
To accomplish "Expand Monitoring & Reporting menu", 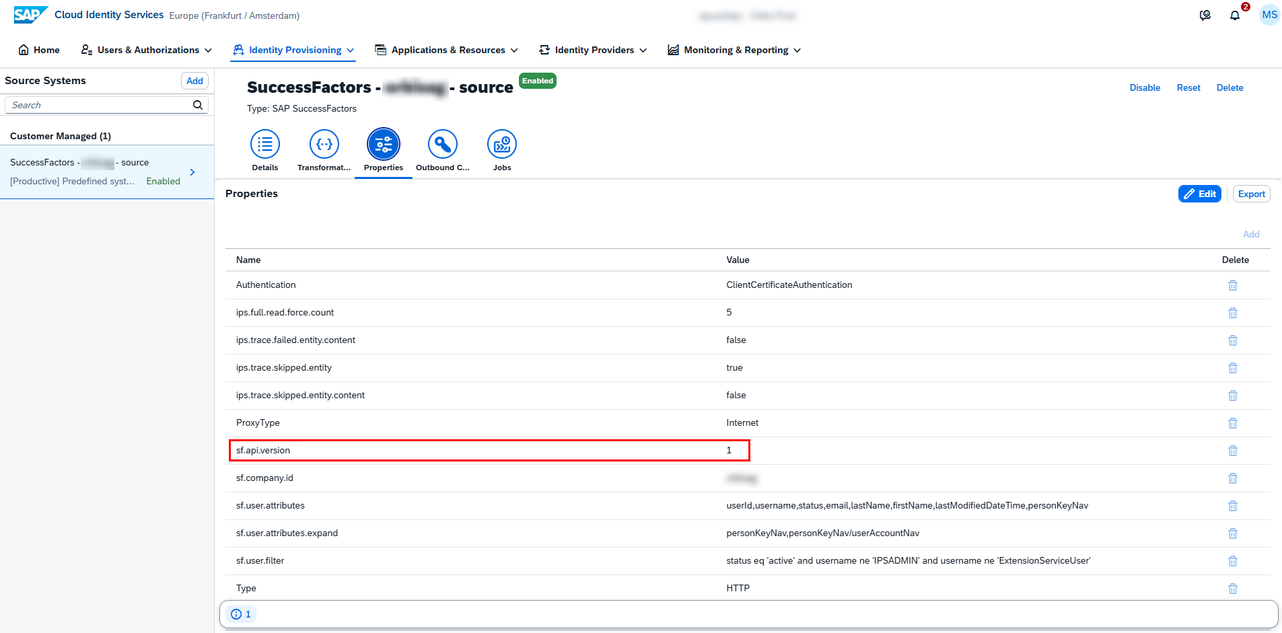I will click(x=734, y=50).
